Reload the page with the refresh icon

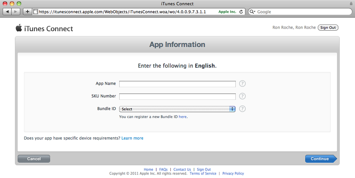241,12
